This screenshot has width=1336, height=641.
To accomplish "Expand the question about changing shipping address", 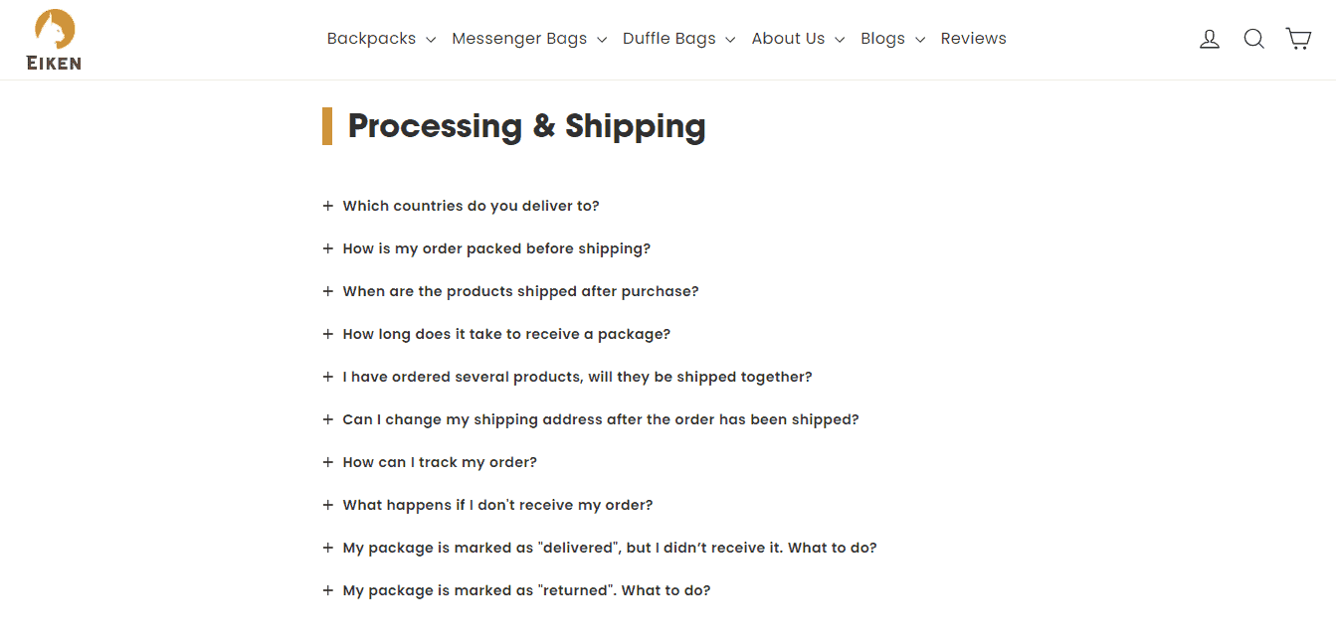I will coord(601,419).
